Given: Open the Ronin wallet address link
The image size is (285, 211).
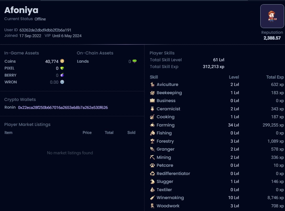Looking at the screenshot, I should click(x=63, y=107).
